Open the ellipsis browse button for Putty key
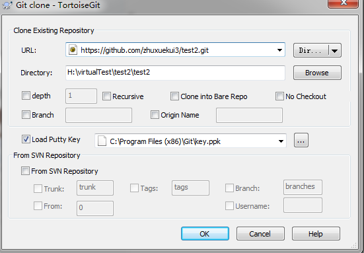Screen dimensions: 364x253 (301, 140)
